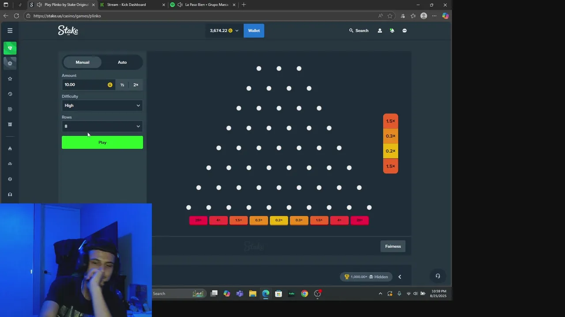Expand the balance currency dropdown 3,674.22
Screen dimensions: 565x317
click(x=224, y=30)
